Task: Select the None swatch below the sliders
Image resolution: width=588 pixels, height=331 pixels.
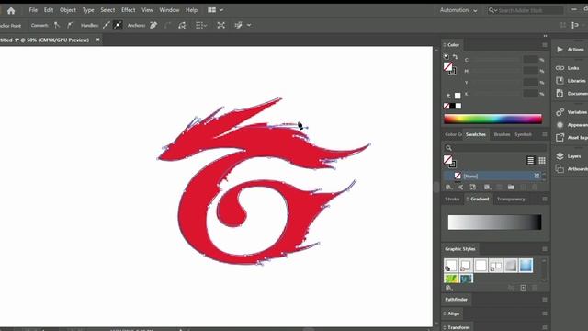Action: [x=447, y=106]
